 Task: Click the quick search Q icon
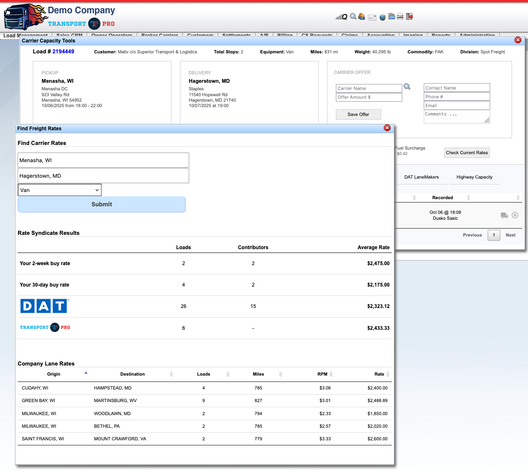[x=341, y=17]
